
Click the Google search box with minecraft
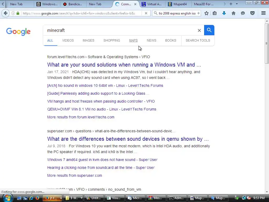(x=120, y=31)
